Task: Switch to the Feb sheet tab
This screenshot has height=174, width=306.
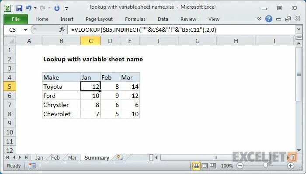Action: click(55, 157)
